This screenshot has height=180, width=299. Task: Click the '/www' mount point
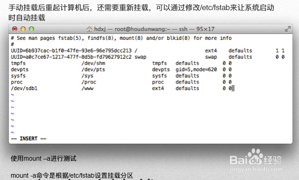click(87, 88)
